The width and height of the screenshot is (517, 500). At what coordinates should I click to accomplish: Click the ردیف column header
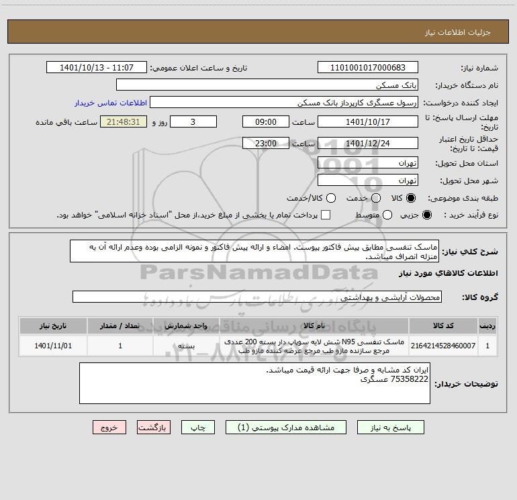[487, 326]
